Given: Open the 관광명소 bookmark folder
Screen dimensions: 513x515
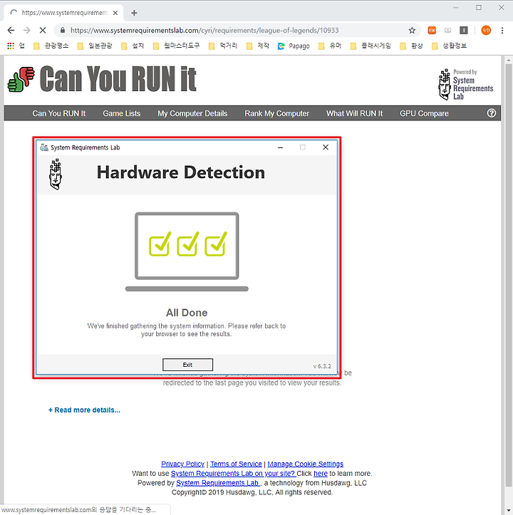Looking at the screenshot, I should pyautogui.click(x=51, y=46).
